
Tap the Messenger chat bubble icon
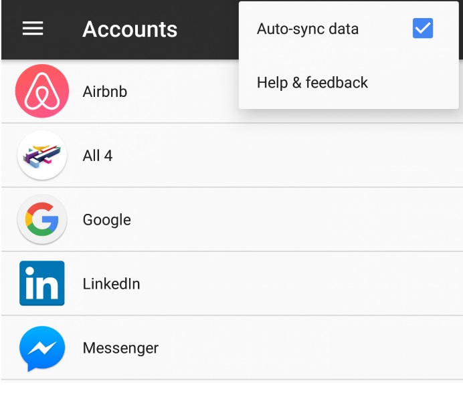pyautogui.click(x=42, y=348)
